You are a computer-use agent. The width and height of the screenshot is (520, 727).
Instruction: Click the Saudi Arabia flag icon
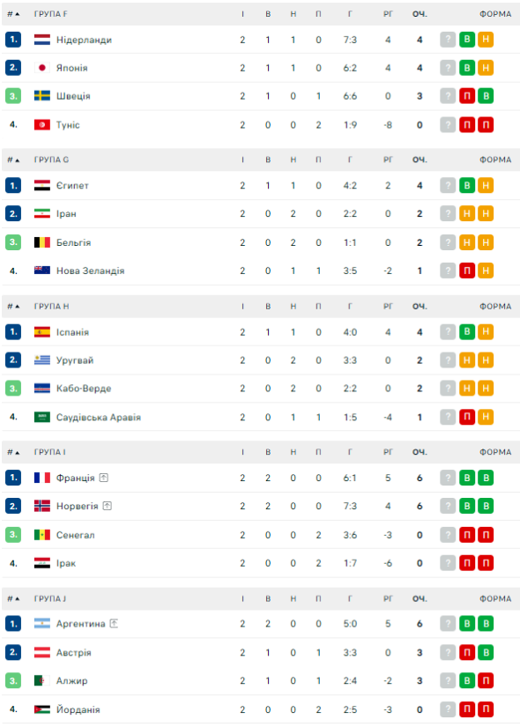pos(41,418)
